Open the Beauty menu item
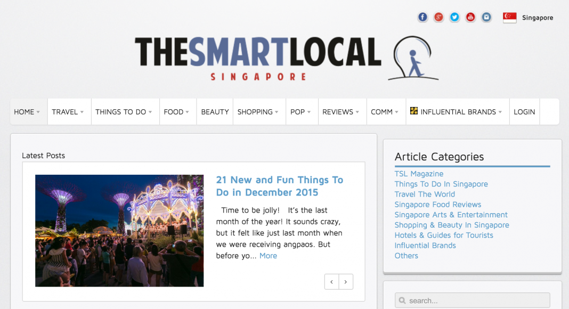The width and height of the screenshot is (569, 309). point(215,112)
